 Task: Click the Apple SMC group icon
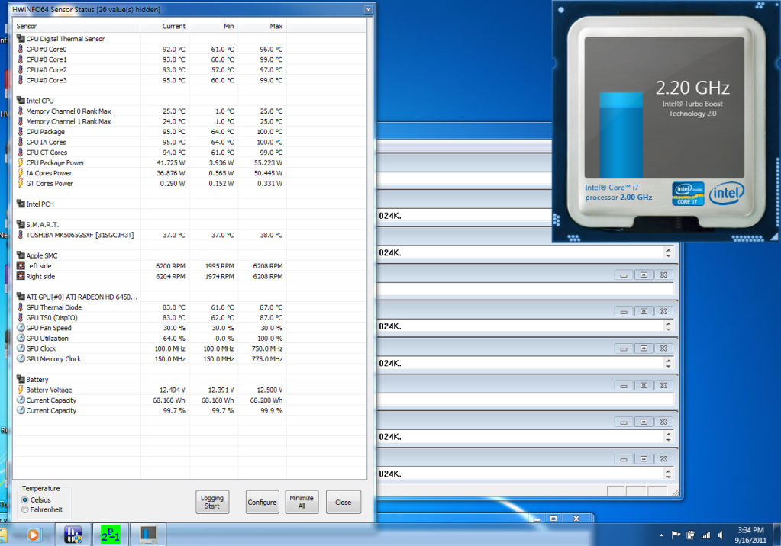[21, 255]
